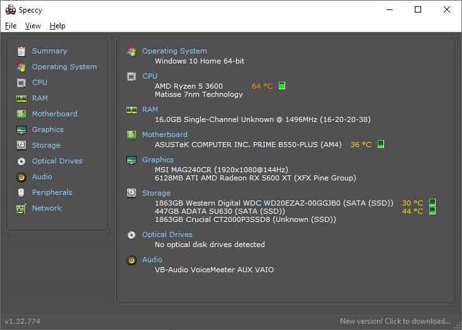Click the CPU heading link in main panel
Screen dimensions: 462x330
pos(150,76)
